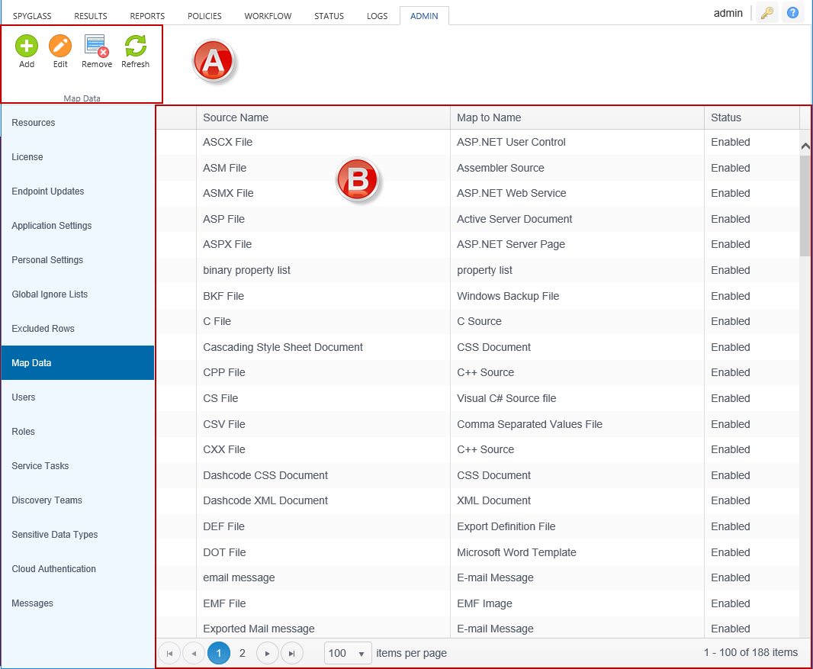
Task: Open Sensitive Data Types in sidebar
Action: (x=55, y=535)
